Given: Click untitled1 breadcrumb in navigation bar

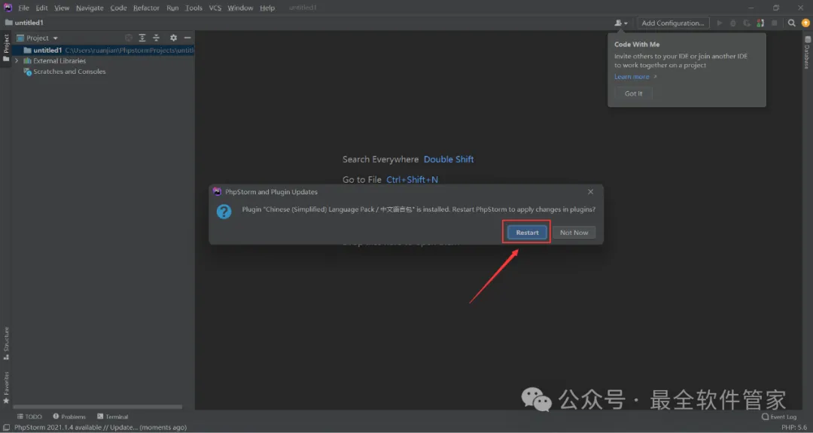Looking at the screenshot, I should [24, 23].
